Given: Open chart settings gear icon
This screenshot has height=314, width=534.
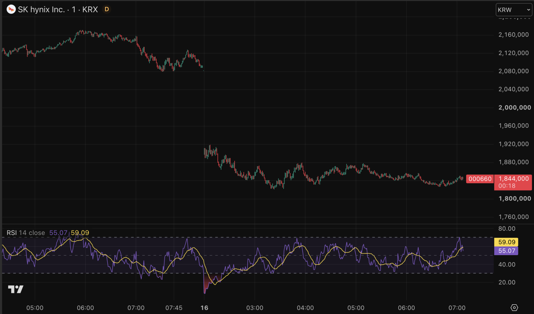Looking at the screenshot, I should click(514, 307).
